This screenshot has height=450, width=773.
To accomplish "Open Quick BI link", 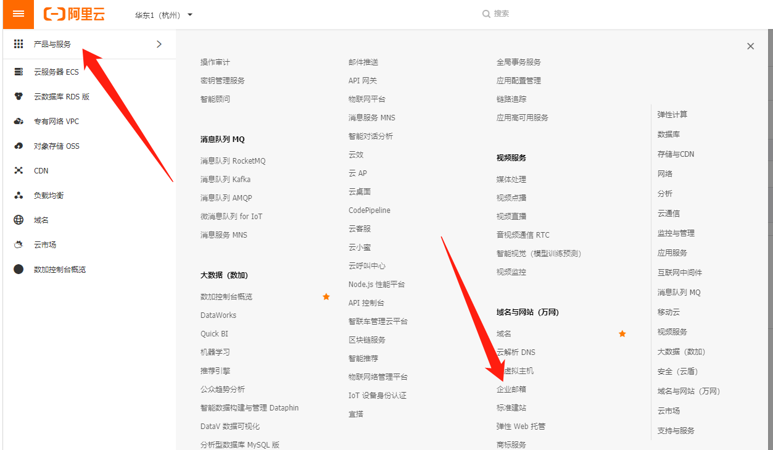I will [214, 334].
